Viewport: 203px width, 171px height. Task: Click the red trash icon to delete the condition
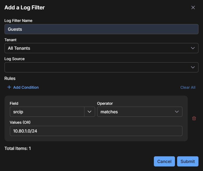194,118
